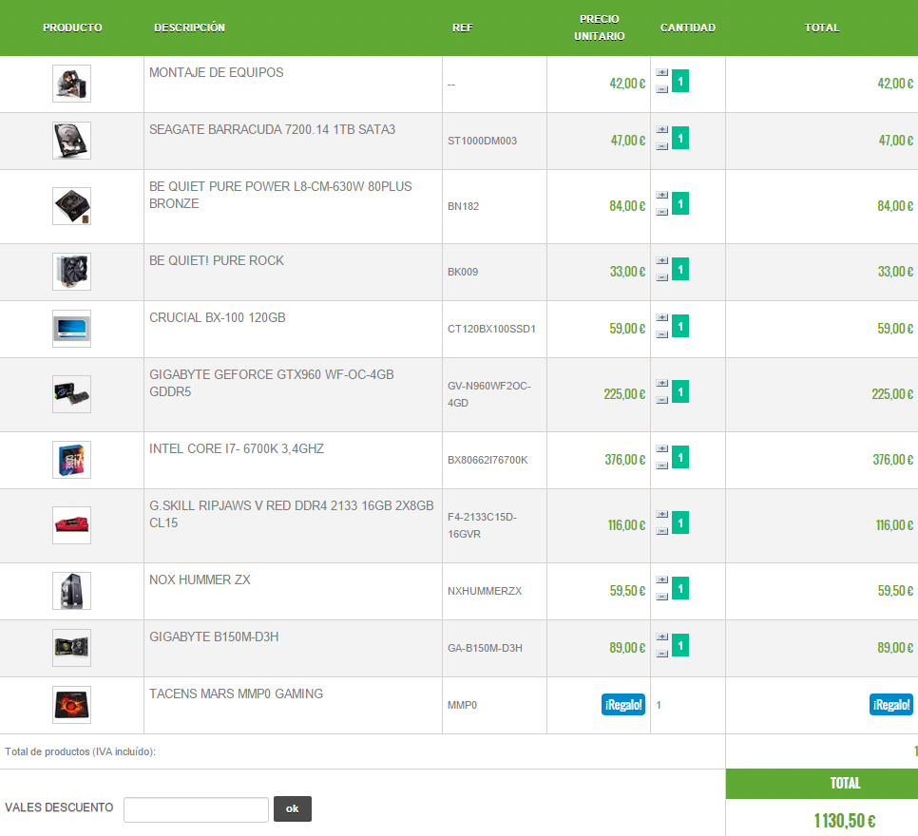Increase quantity of Crucial BX-100 120GB
Viewport: 918px width, 836px height.
coord(661,317)
